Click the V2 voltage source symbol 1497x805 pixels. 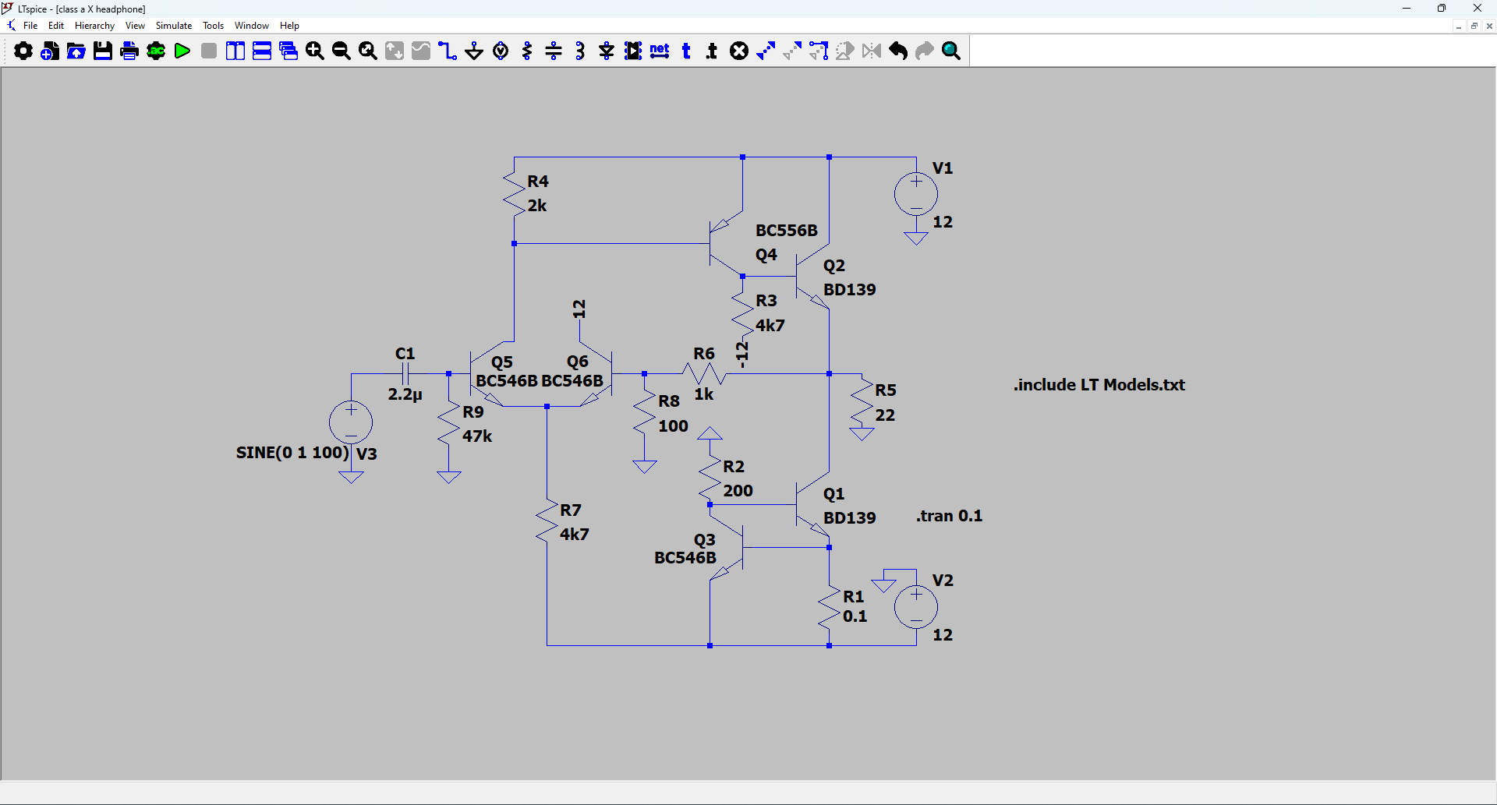point(916,607)
